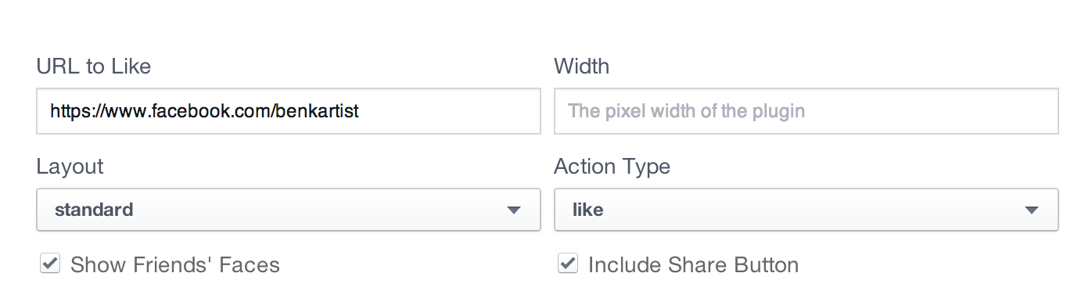Click the Width label
Image resolution: width=1092 pixels, height=291 pixels.
point(582,66)
